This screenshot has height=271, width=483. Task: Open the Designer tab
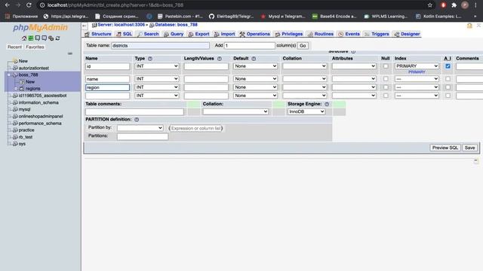(407, 34)
